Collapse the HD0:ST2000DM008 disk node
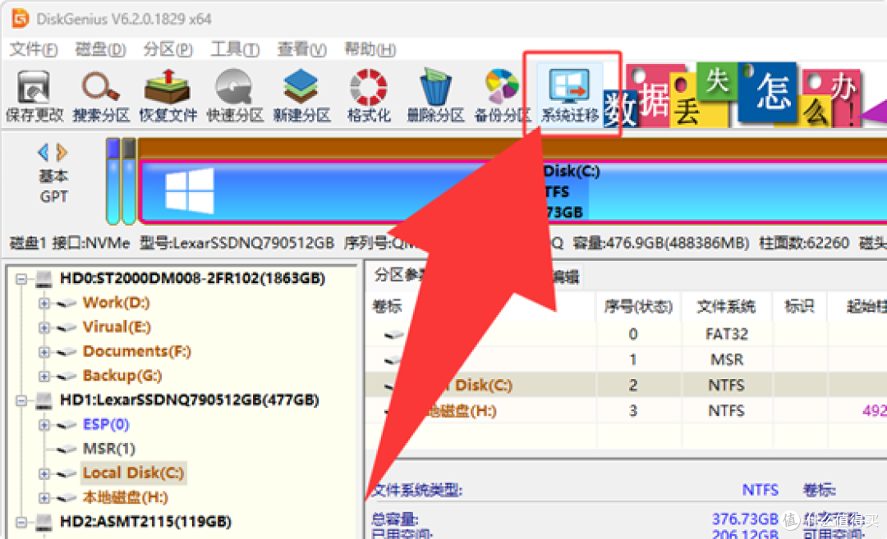 click(x=21, y=279)
